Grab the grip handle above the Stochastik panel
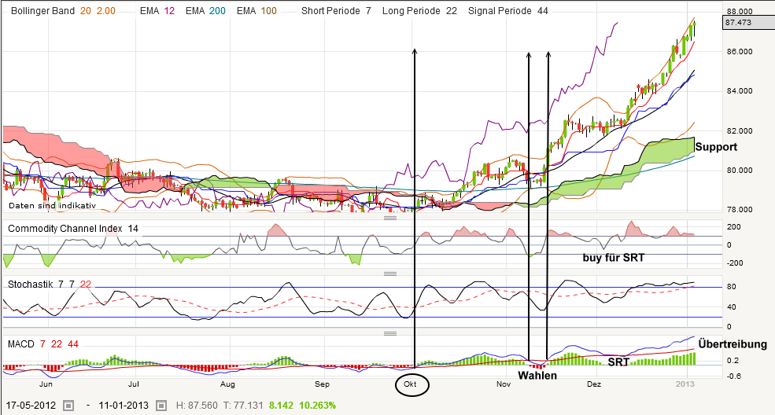 pos(390,274)
